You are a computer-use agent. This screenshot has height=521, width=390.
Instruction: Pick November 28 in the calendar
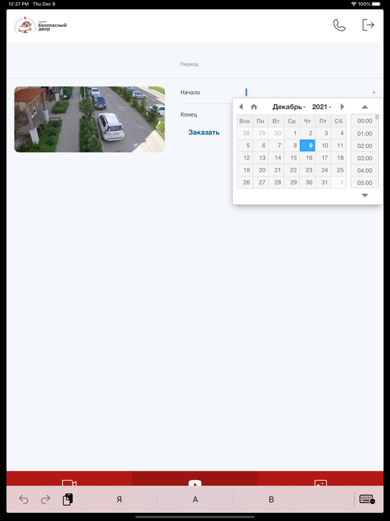(x=245, y=133)
